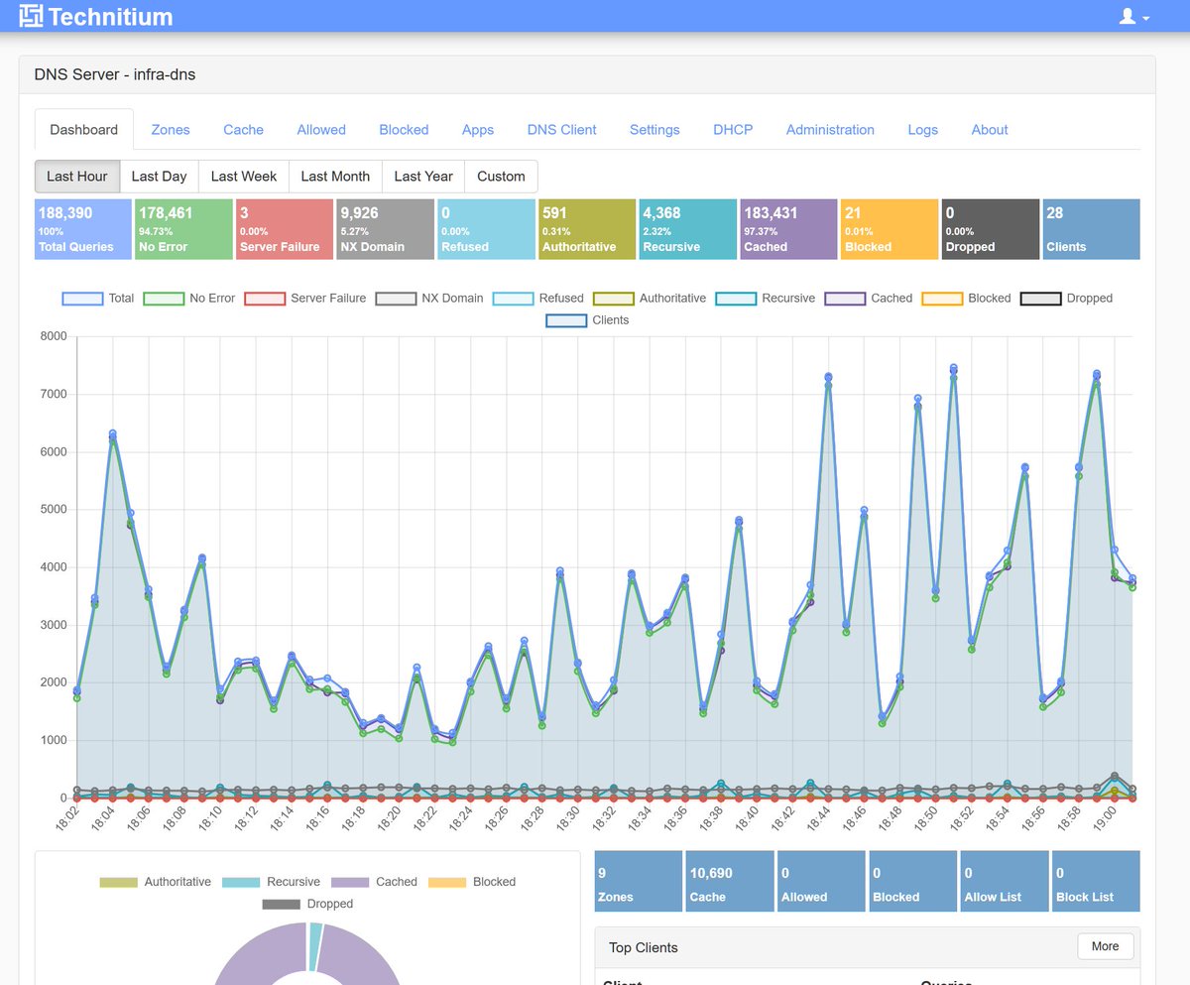Switch to the Zones tab

171,130
